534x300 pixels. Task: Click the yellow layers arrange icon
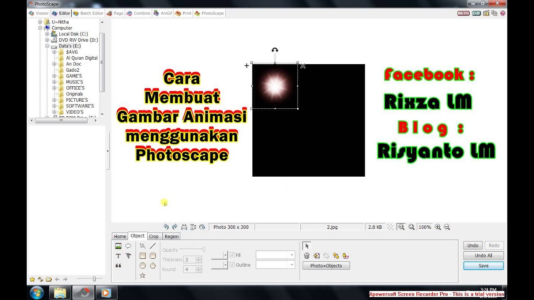336,256
